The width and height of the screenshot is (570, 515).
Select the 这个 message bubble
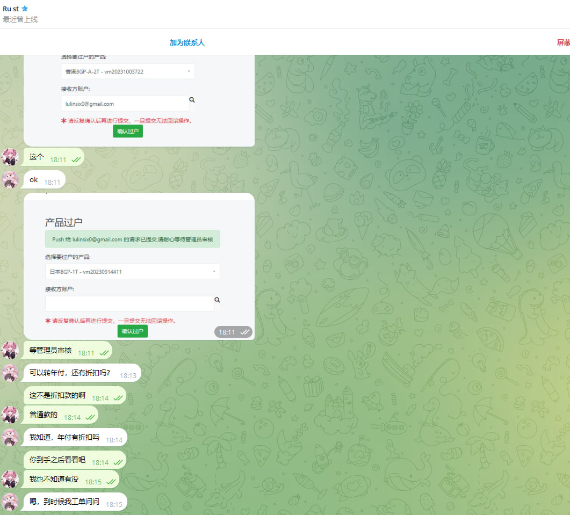tap(54, 157)
